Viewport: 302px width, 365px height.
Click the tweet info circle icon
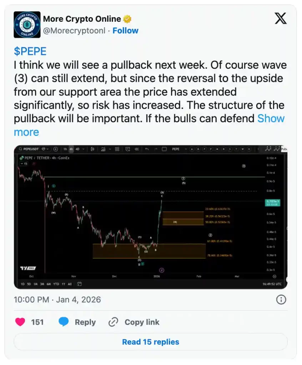point(281,299)
